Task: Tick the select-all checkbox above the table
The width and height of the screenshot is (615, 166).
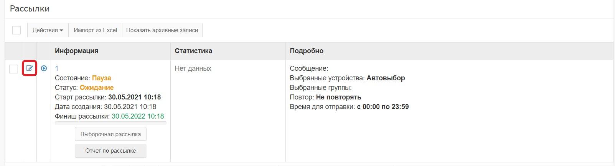Action: (x=16, y=30)
